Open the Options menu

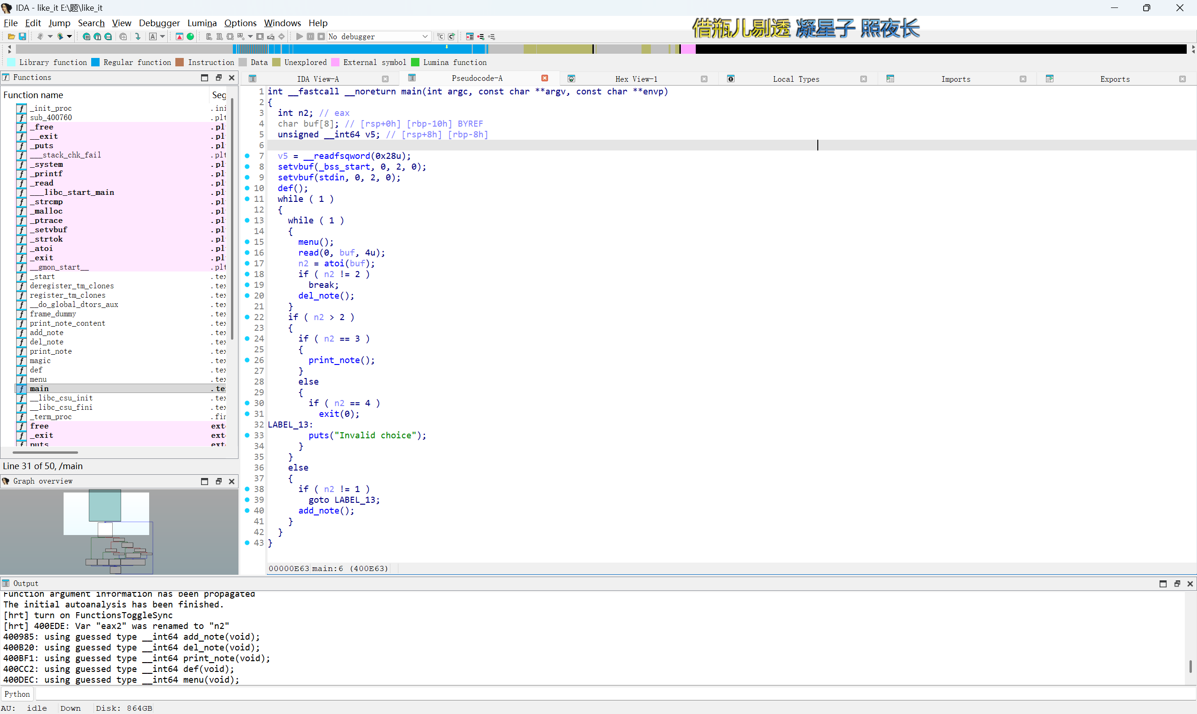click(240, 22)
